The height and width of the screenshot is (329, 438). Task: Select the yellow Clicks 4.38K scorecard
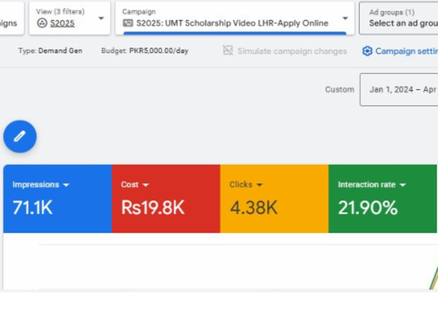point(274,199)
